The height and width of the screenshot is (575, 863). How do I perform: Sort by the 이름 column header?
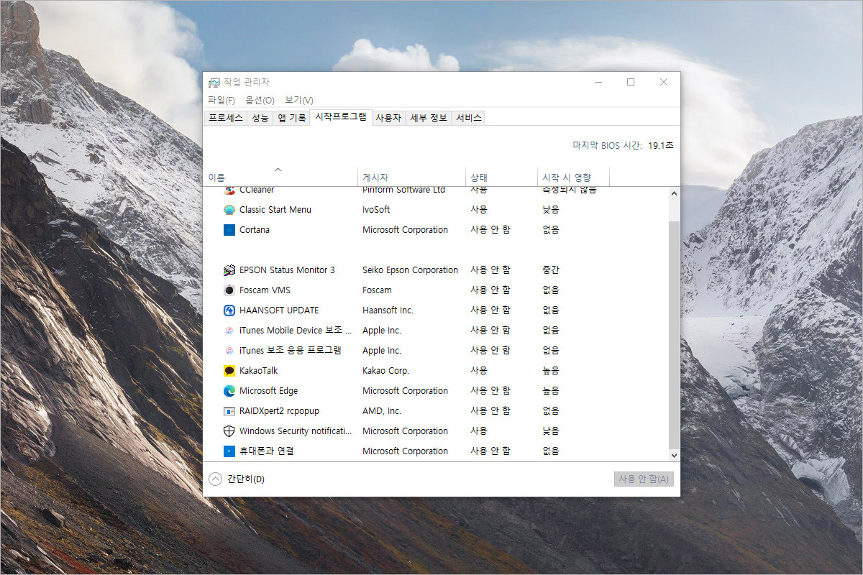click(x=280, y=177)
